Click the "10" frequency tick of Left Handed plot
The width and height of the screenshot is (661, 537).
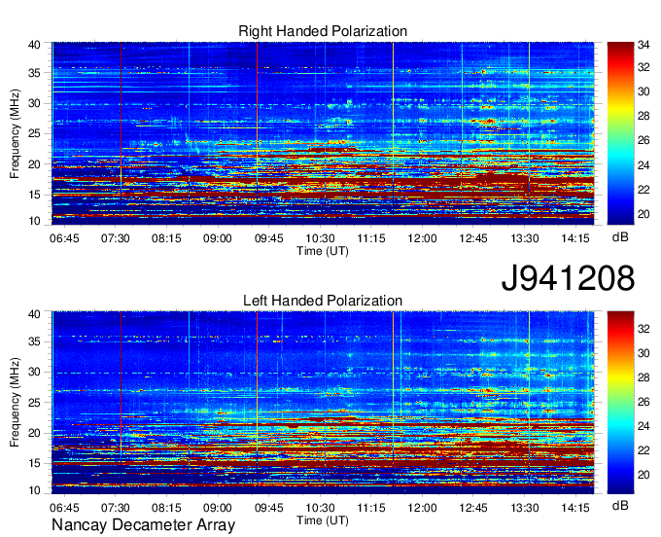point(35,490)
